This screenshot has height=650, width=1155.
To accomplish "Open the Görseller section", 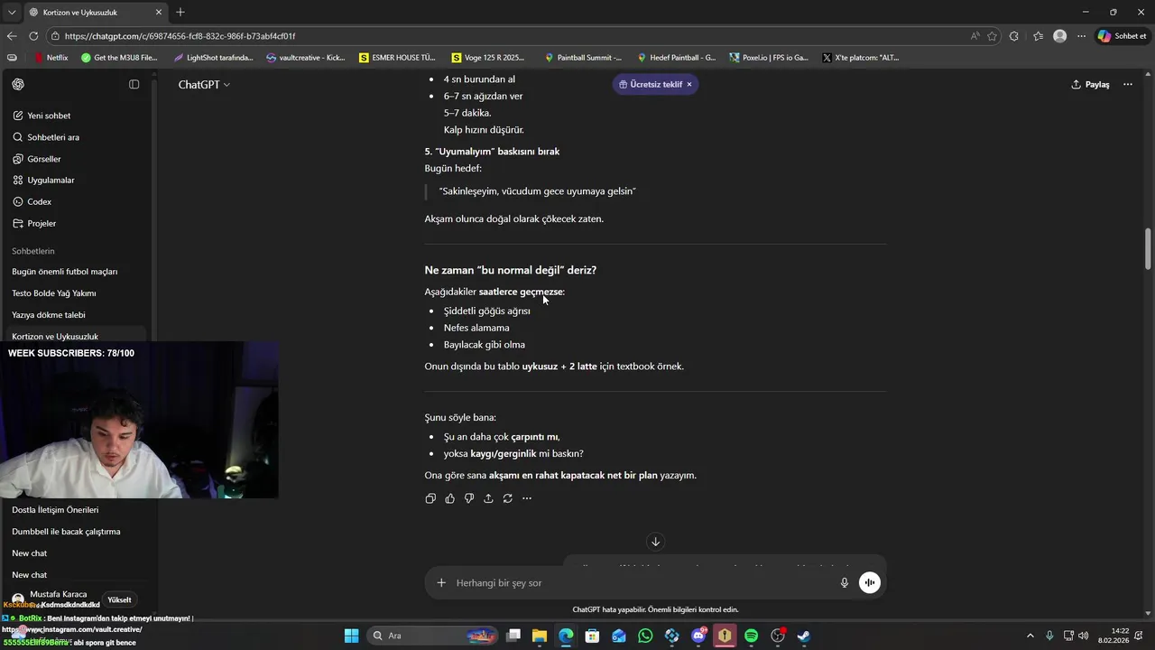I will pyautogui.click(x=44, y=159).
